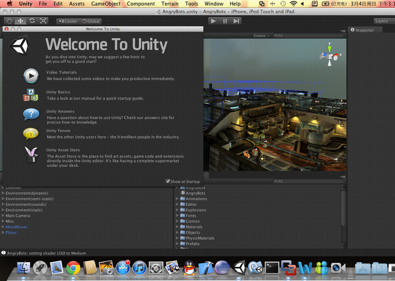Select Misc in Hierarchy
This screenshot has width=395, height=281.
[x=10, y=221]
